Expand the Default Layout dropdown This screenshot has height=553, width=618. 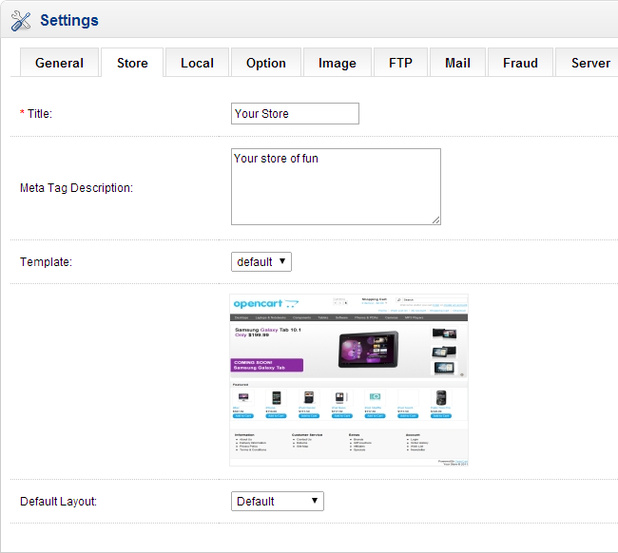pos(278,501)
